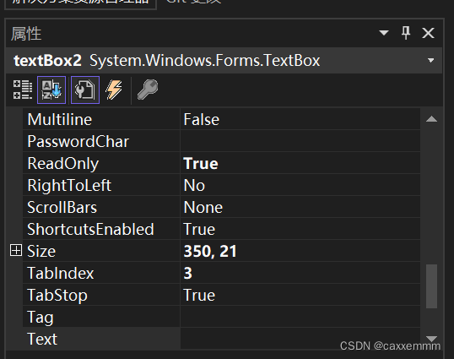The height and width of the screenshot is (359, 454).
Task: Expand the Size property
Action: click(x=16, y=250)
